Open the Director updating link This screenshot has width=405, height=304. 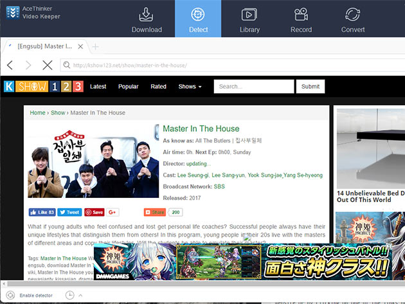pyautogui.click(x=199, y=164)
